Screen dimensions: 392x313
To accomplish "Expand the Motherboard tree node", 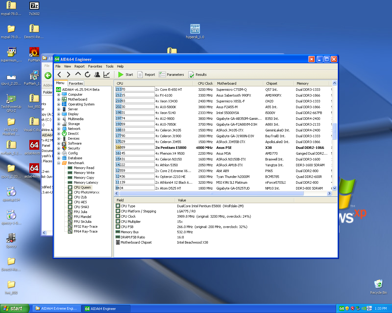I will [x=58, y=99].
